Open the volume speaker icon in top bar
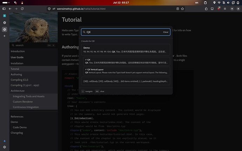This screenshot has height=151, width=242. (228, 2)
